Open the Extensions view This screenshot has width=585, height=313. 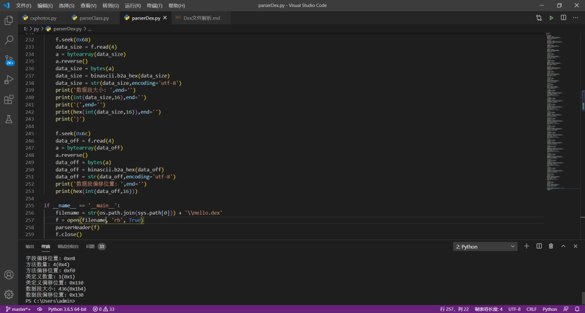click(9, 99)
